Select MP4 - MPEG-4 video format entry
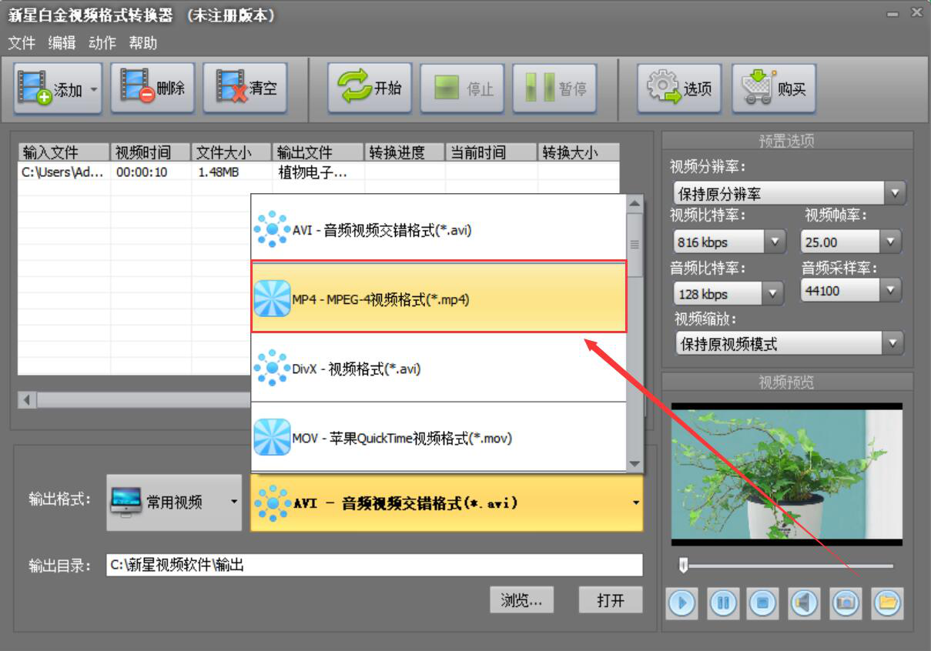931x651 pixels. [x=439, y=299]
